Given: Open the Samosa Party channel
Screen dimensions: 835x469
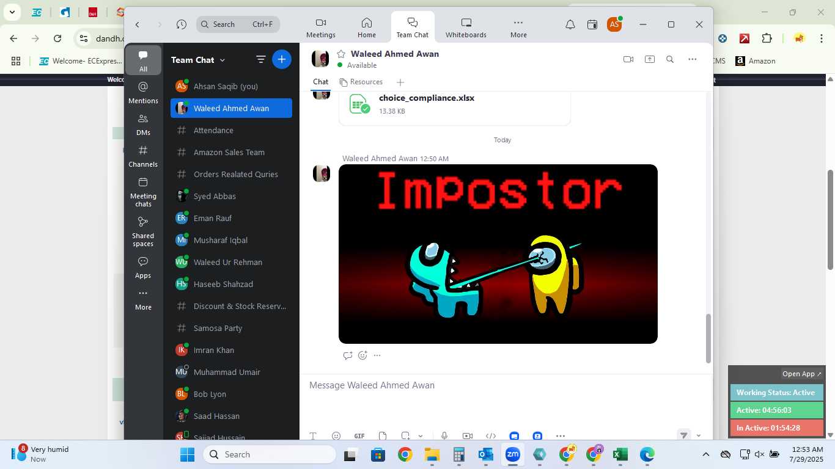Looking at the screenshot, I should pyautogui.click(x=231, y=328).
